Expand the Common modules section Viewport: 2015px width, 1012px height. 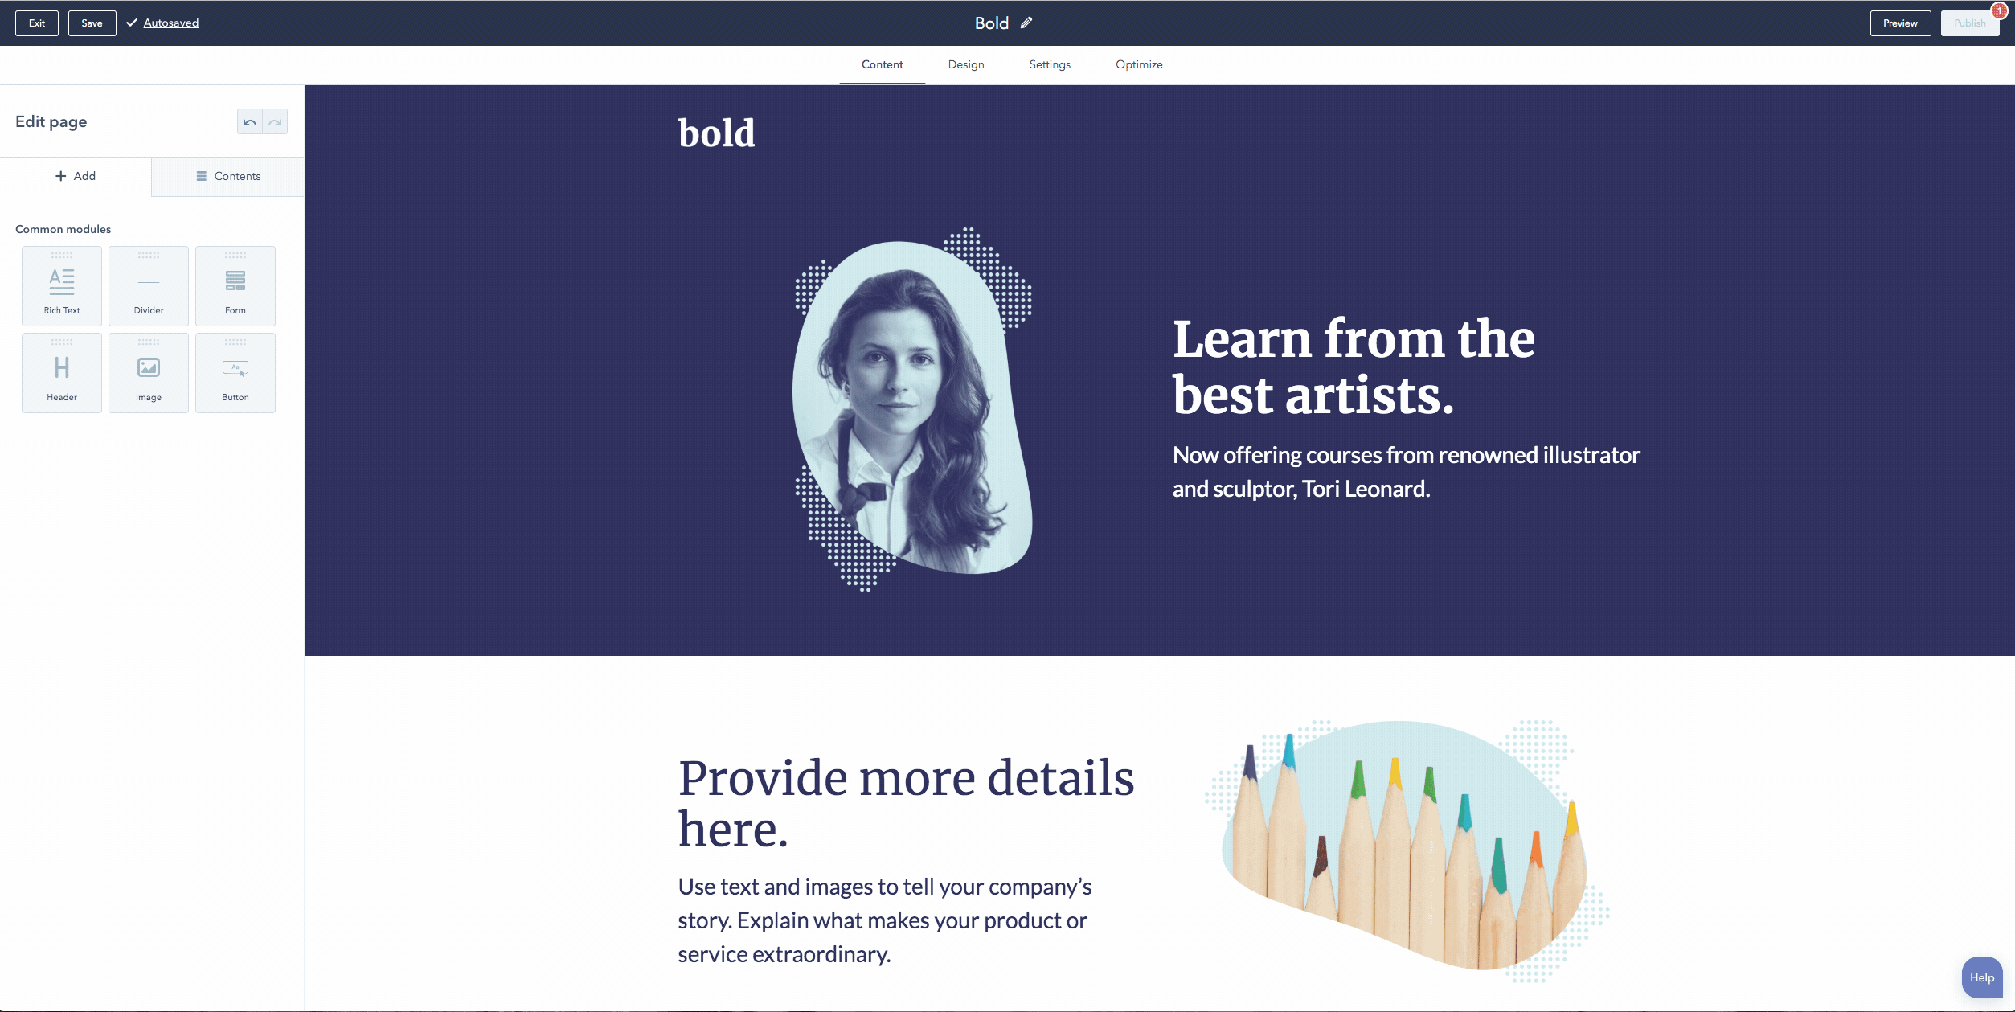pos(62,228)
